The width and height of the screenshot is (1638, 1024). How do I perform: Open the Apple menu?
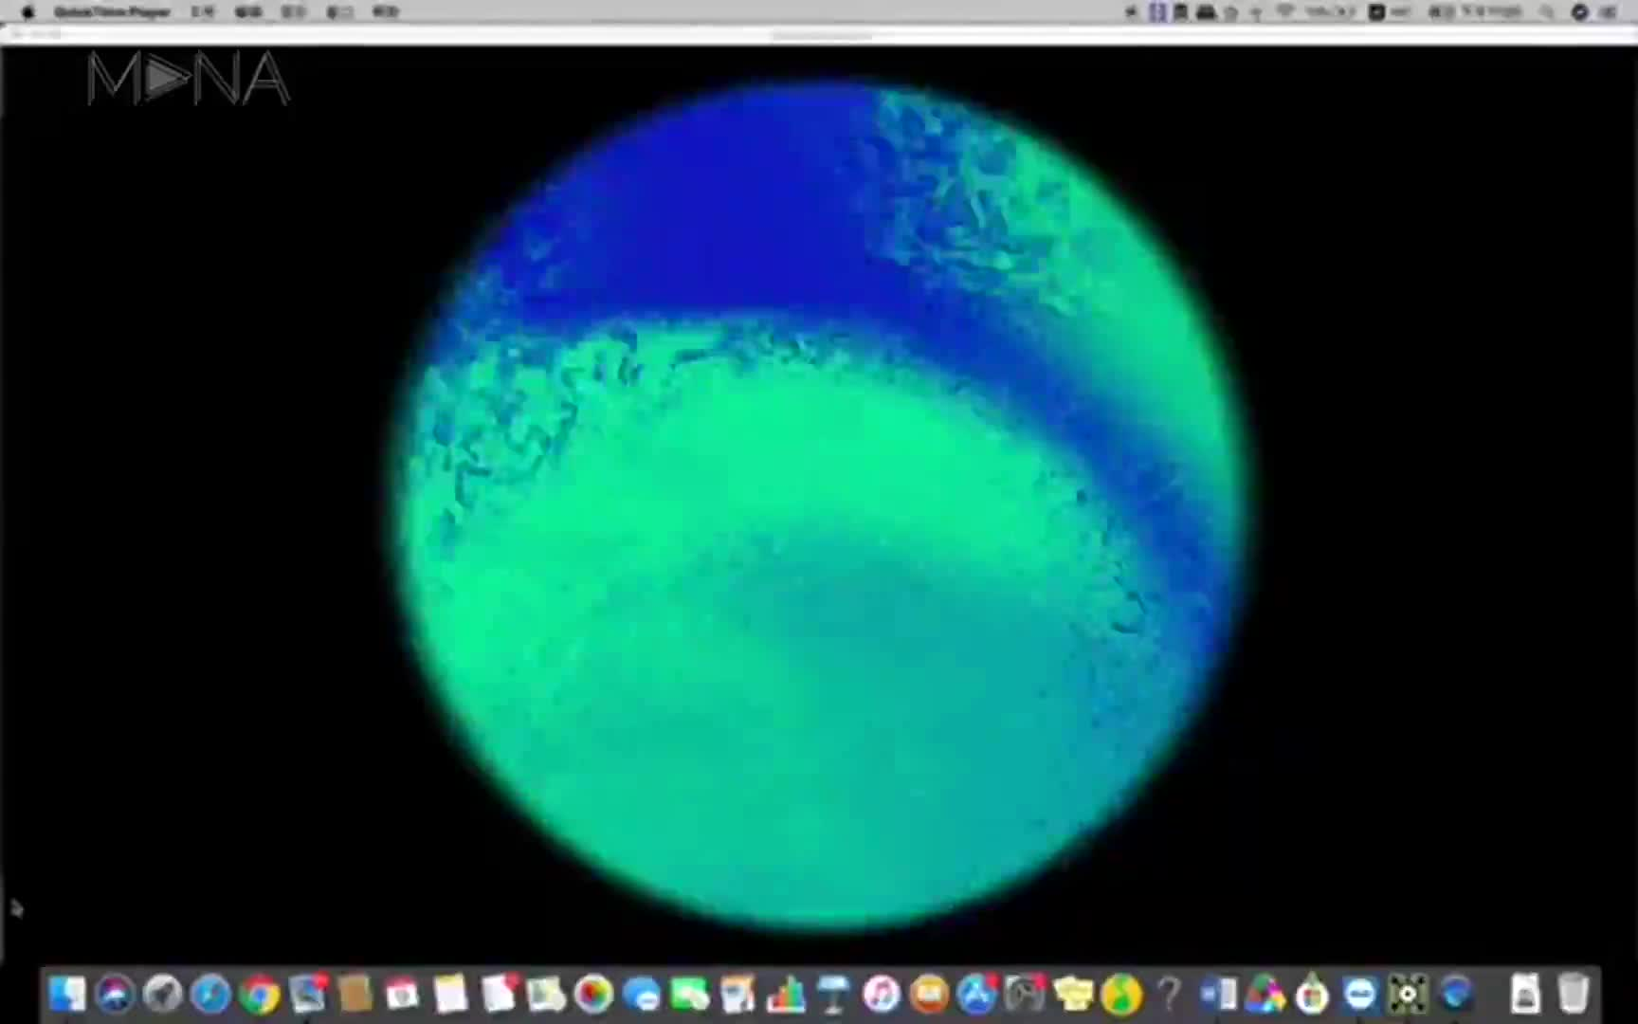(x=27, y=11)
